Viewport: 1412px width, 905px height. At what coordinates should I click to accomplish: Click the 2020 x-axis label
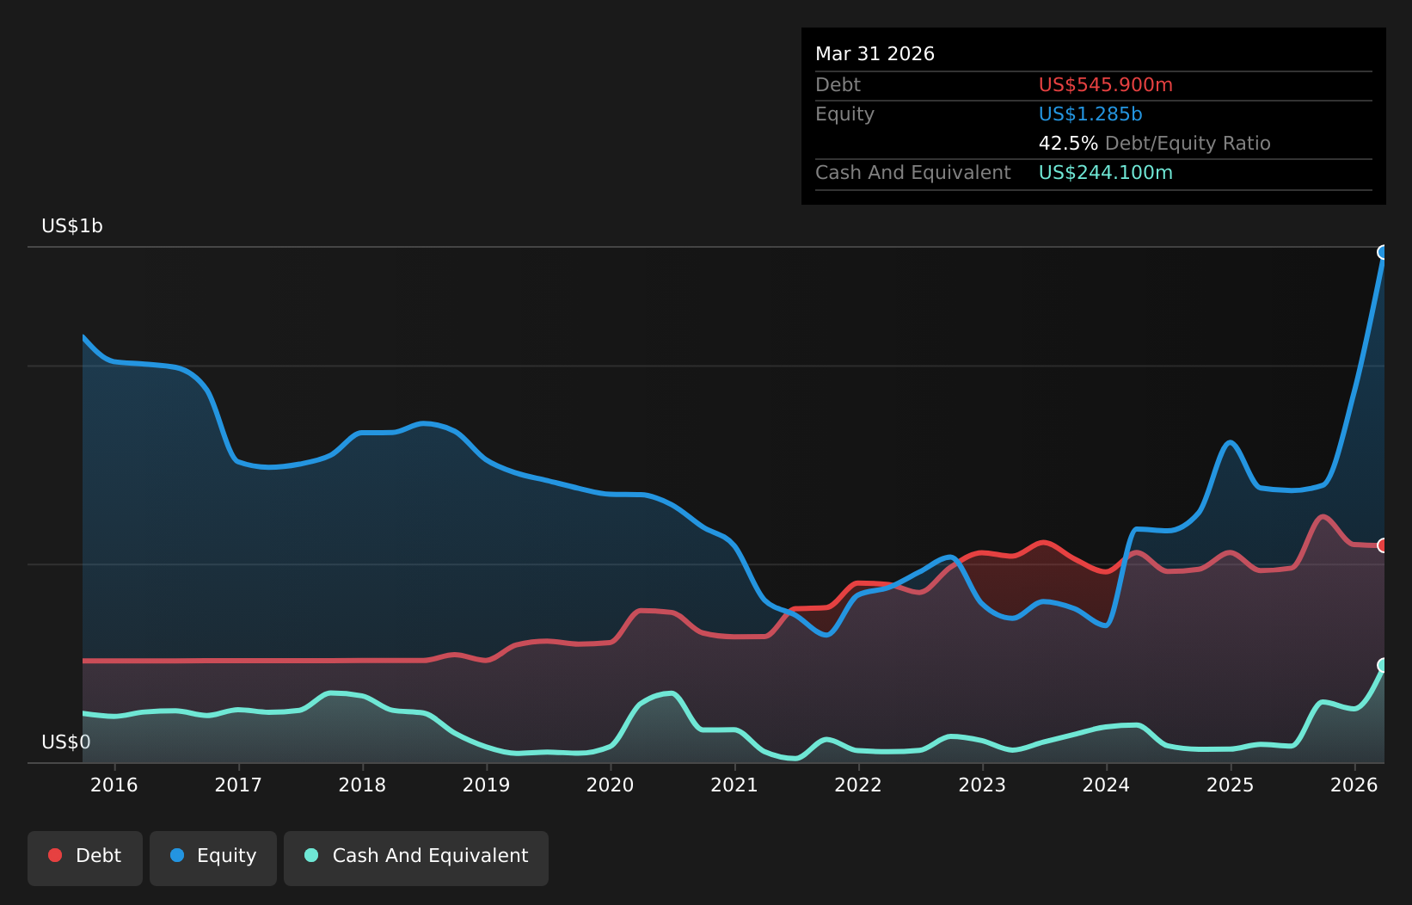click(611, 785)
